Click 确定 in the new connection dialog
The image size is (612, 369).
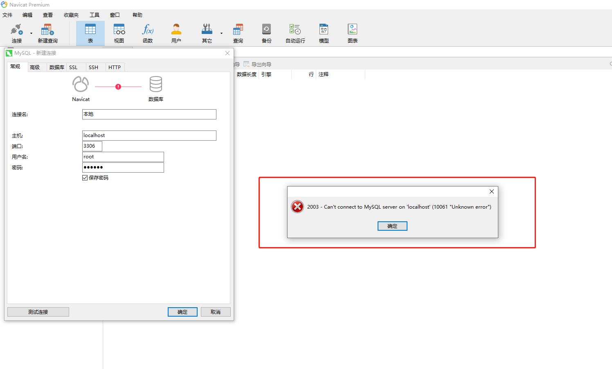(182, 312)
